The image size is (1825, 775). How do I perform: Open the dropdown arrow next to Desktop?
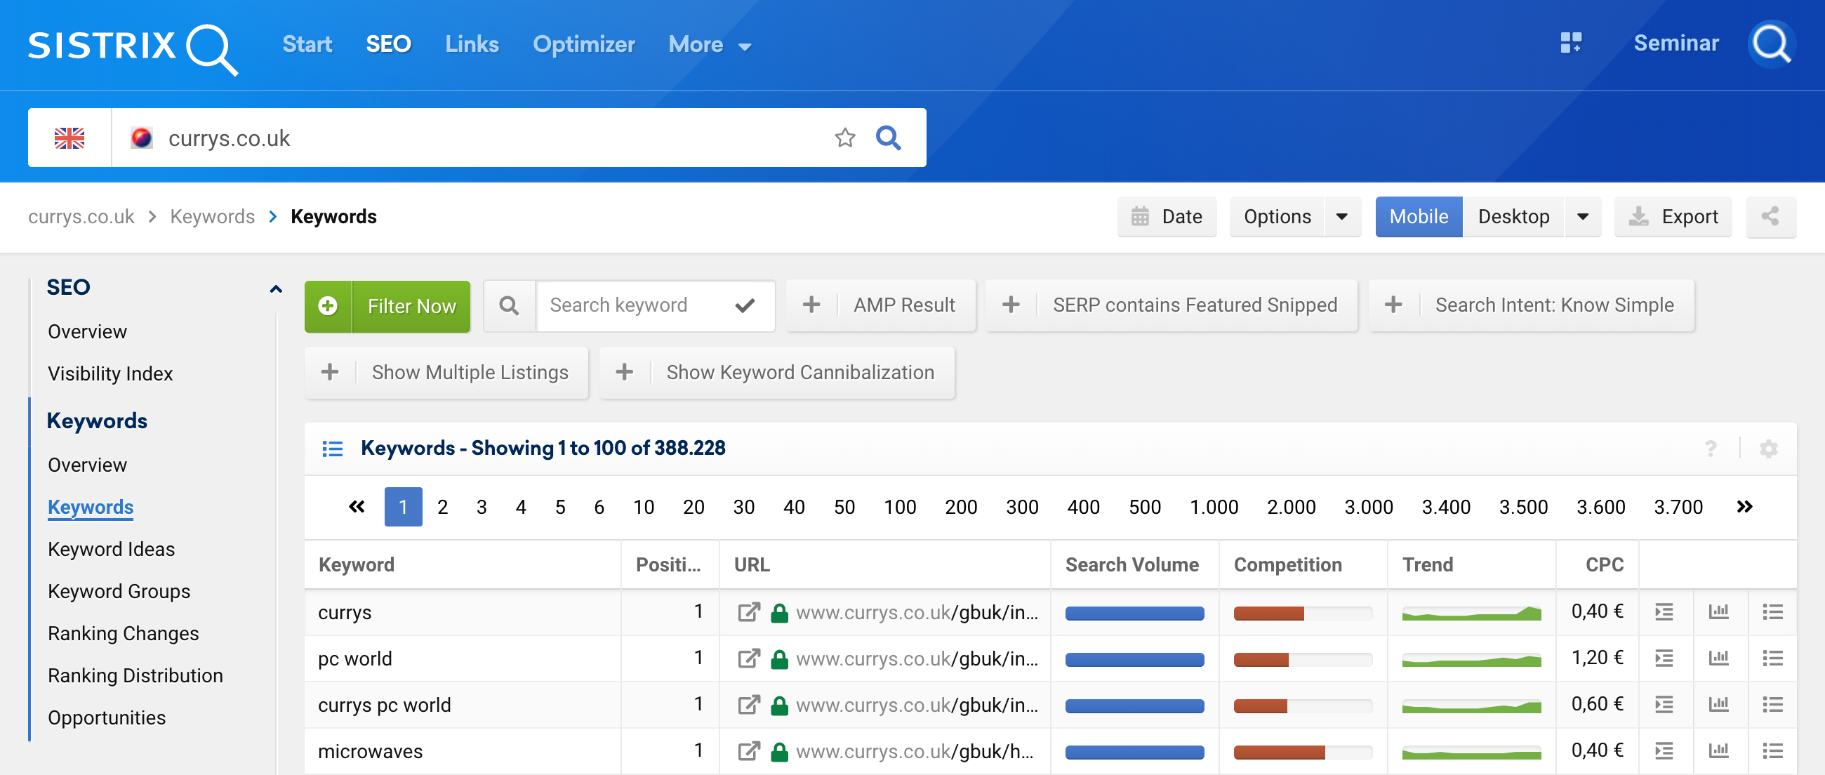point(1582,216)
